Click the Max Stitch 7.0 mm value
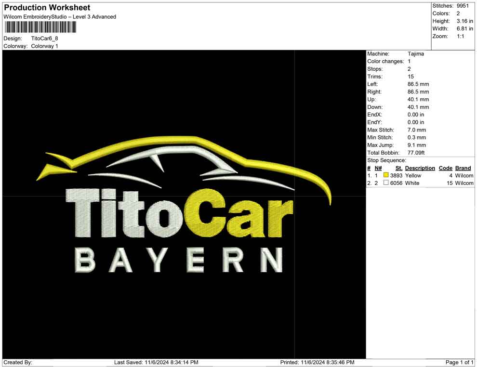This screenshot has height=367, width=477. (x=417, y=130)
